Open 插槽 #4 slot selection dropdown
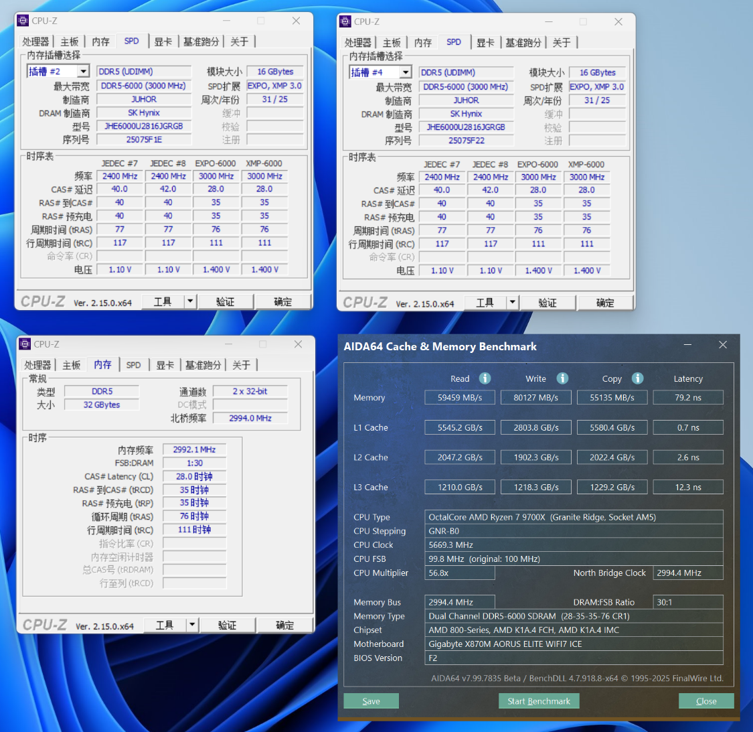This screenshot has height=732, width=753. click(406, 72)
